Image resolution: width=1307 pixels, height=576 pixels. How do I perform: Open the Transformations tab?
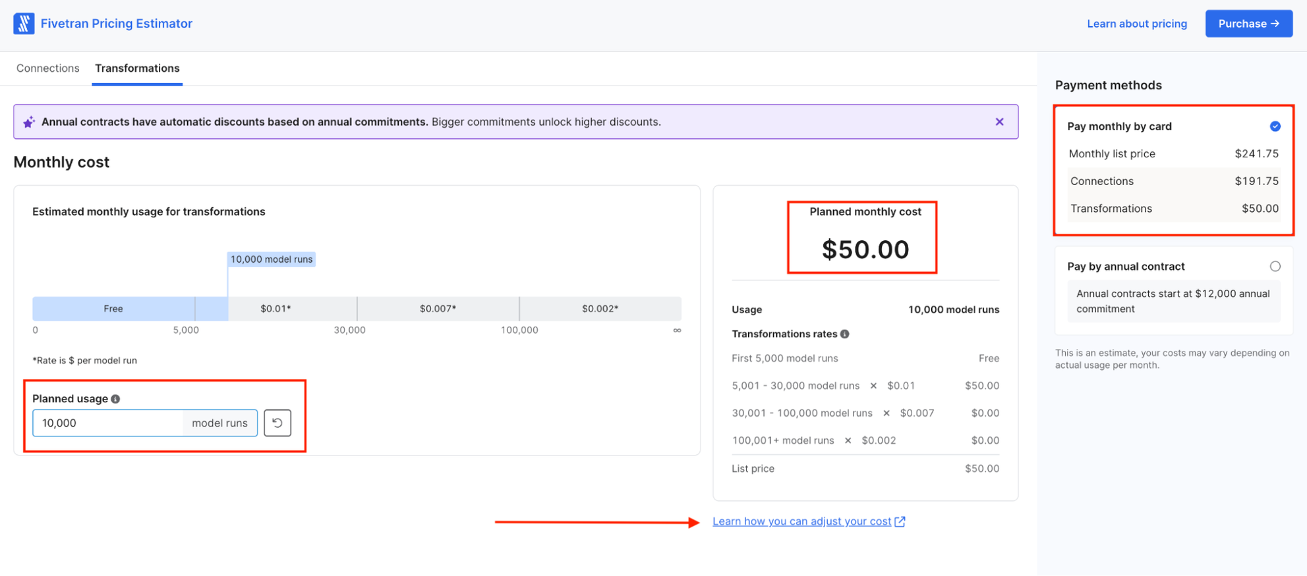137,68
